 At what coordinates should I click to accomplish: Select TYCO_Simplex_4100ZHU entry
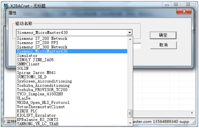coord(72,94)
